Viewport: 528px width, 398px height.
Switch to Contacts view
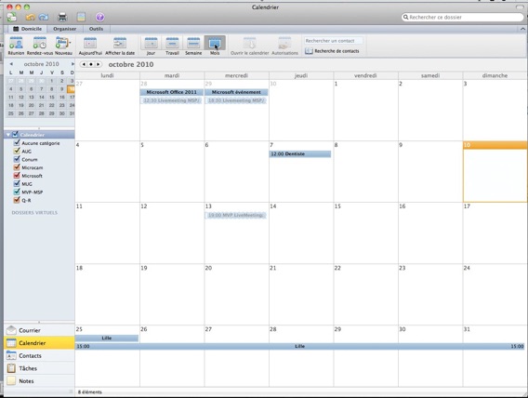(39, 355)
